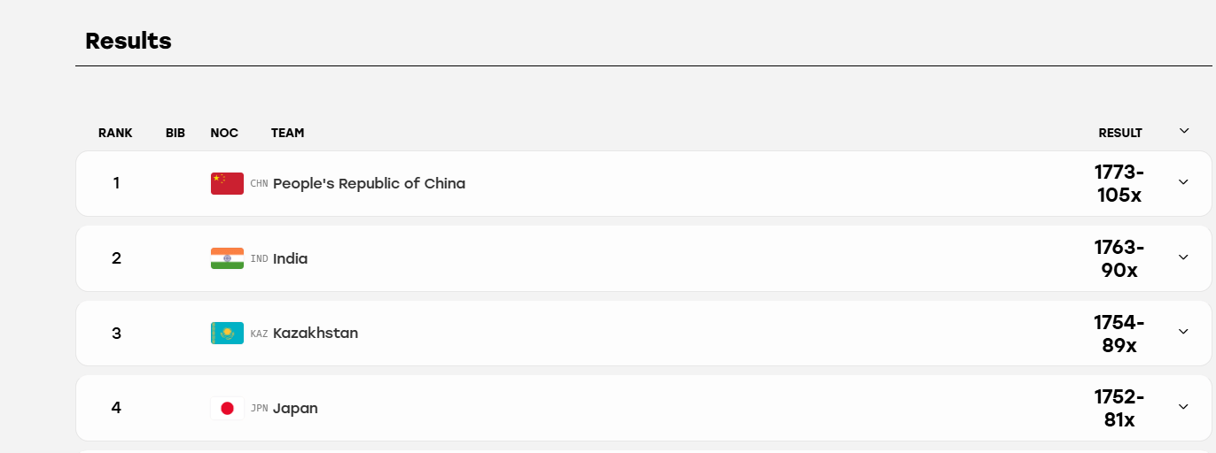Open People's Republic of China team link
This screenshot has width=1216, height=453.
point(369,183)
